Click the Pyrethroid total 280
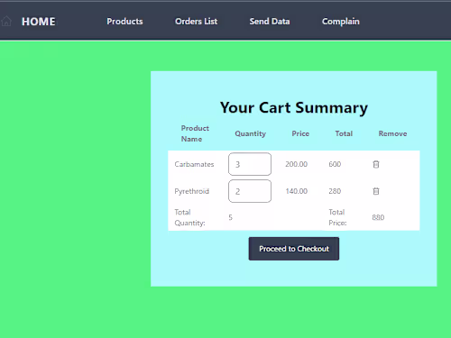The width and height of the screenshot is (451, 338). pos(335,191)
